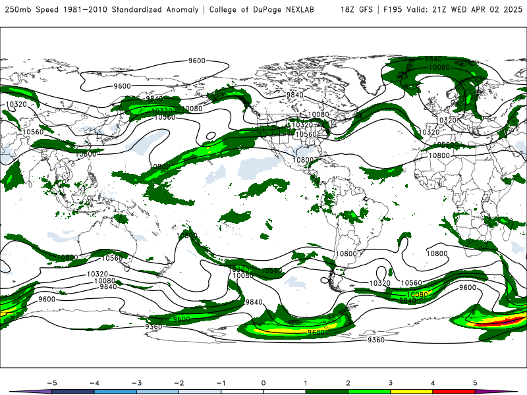Click the yellow 3 to 4 colorbar segment
The height and width of the screenshot is (395, 527).
(x=412, y=392)
